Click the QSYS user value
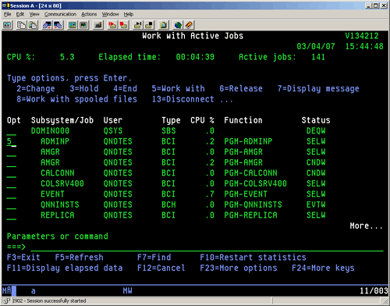The width and height of the screenshot is (390, 306). (x=113, y=130)
